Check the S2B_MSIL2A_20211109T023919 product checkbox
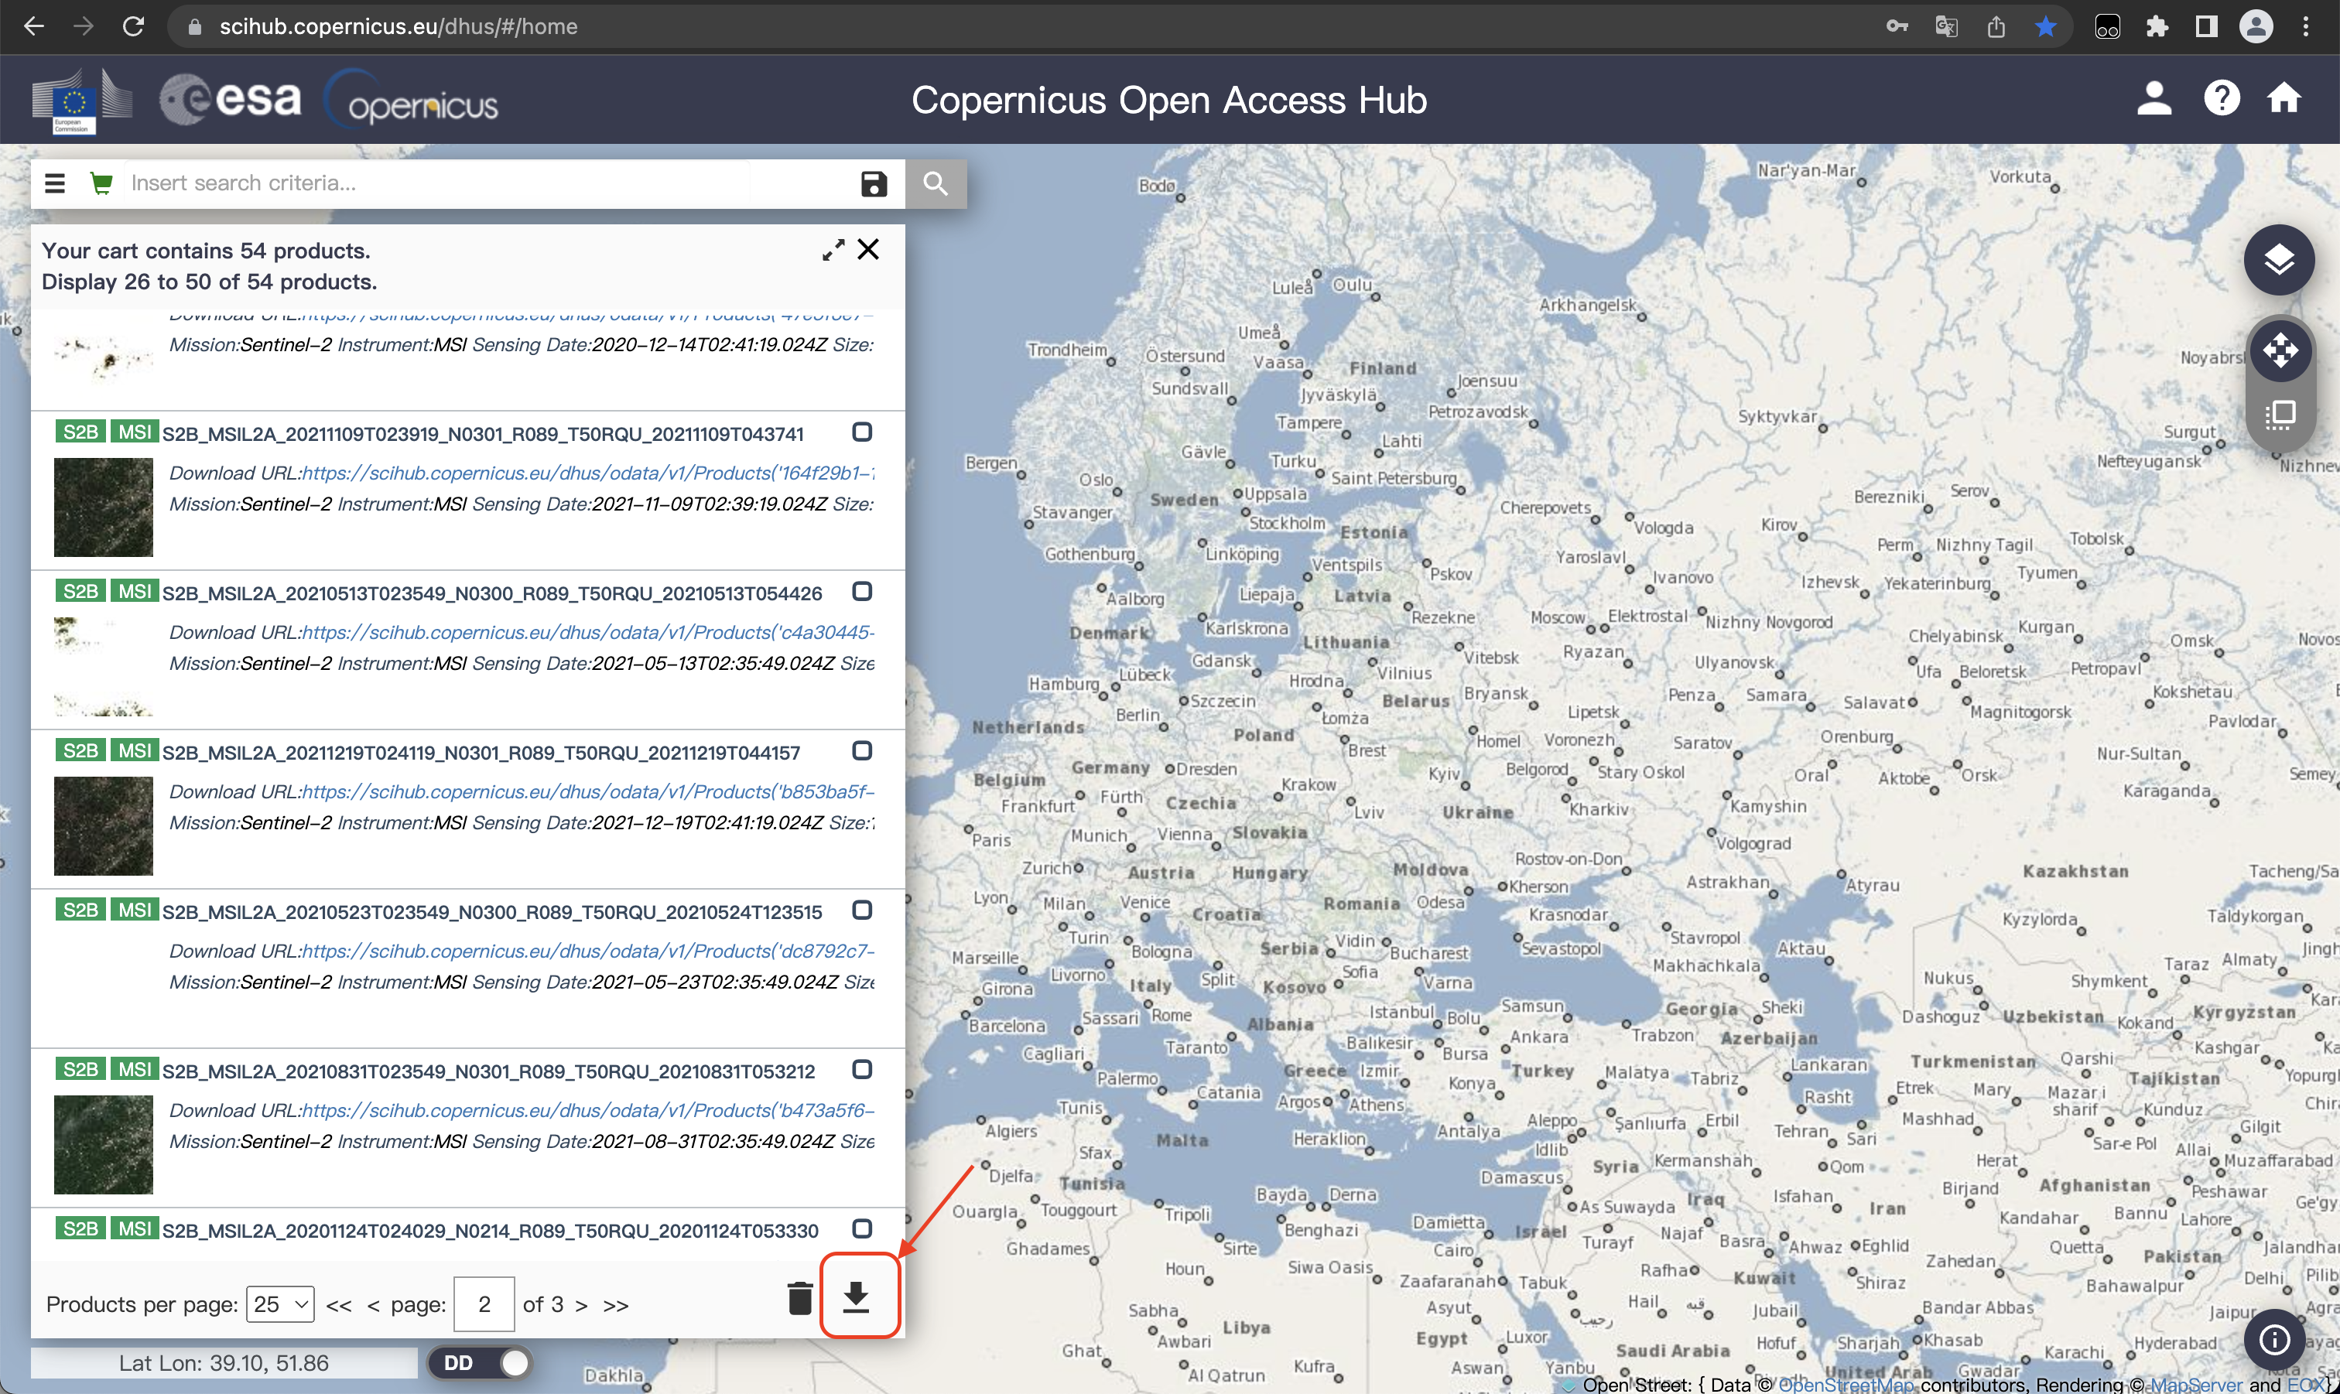Image resolution: width=2340 pixels, height=1394 pixels. click(x=861, y=432)
